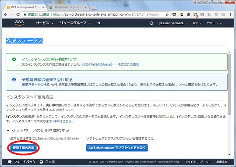This screenshot has height=167, width=236.
Task: Click AWS Marketplace でソフトウェアを開く button
Action: (x=117, y=148)
